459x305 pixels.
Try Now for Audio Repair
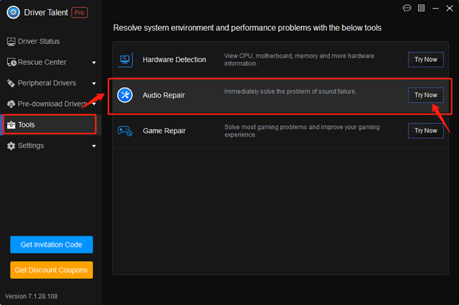point(426,96)
